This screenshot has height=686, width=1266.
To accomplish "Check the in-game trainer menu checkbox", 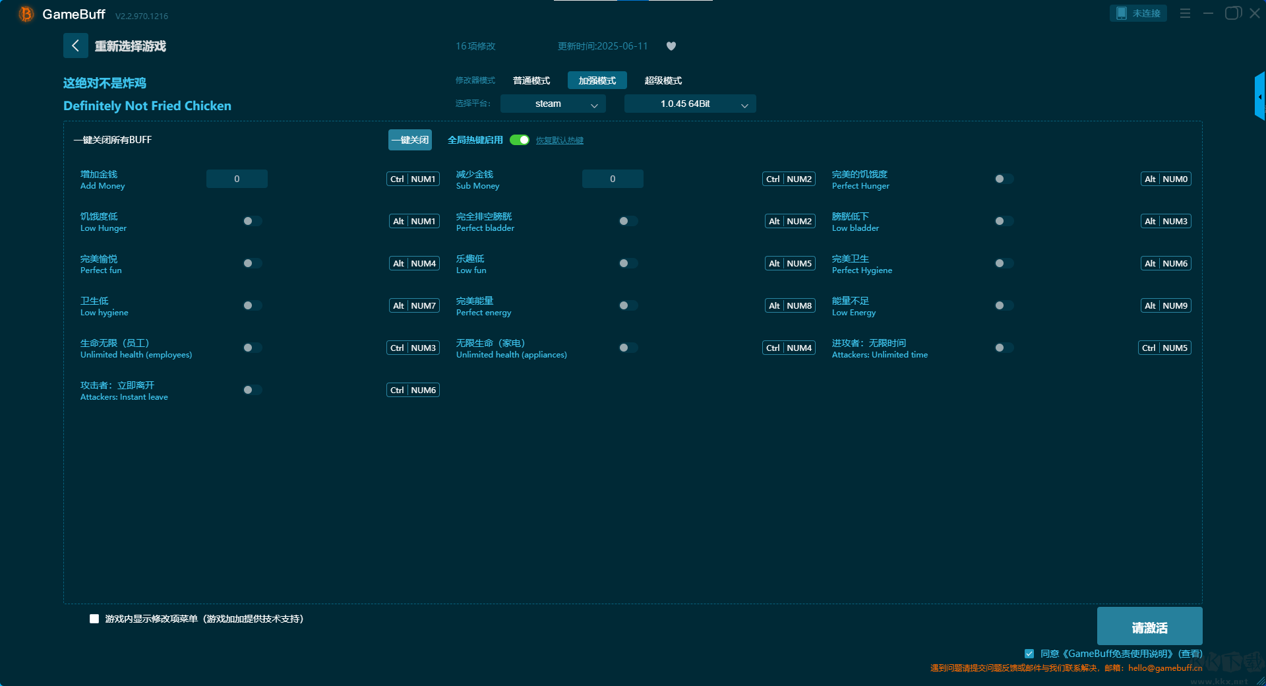I will pos(94,619).
